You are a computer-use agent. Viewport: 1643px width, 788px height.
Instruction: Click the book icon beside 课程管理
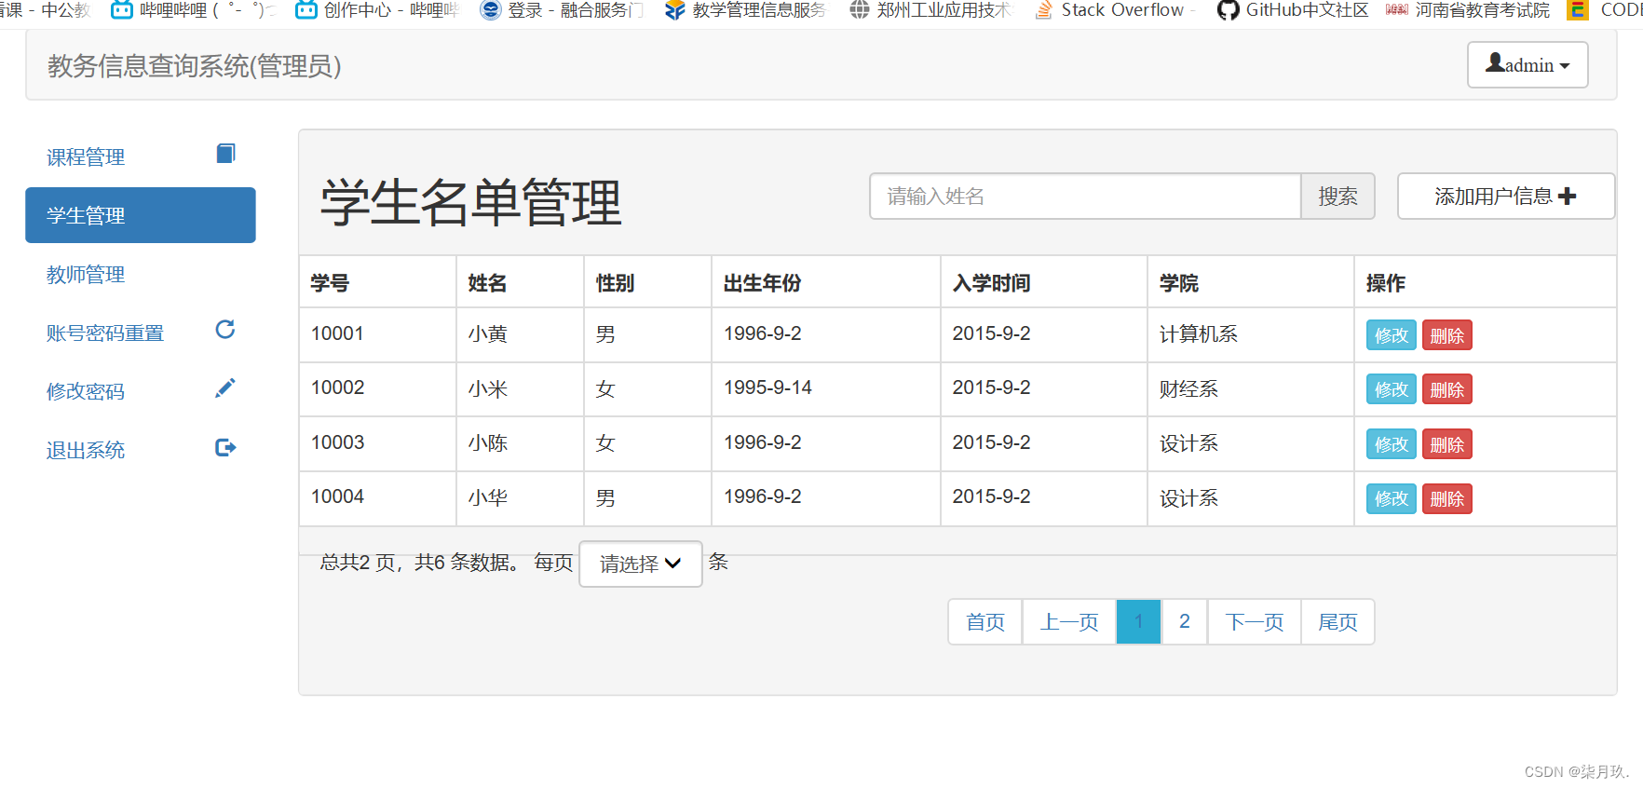[x=225, y=154]
